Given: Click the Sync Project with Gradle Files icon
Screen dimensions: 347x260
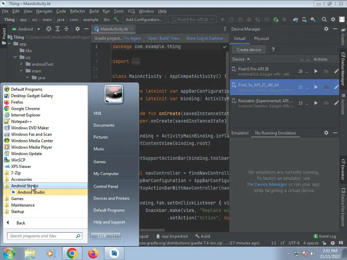Looking at the screenshot, I should click(295, 19).
